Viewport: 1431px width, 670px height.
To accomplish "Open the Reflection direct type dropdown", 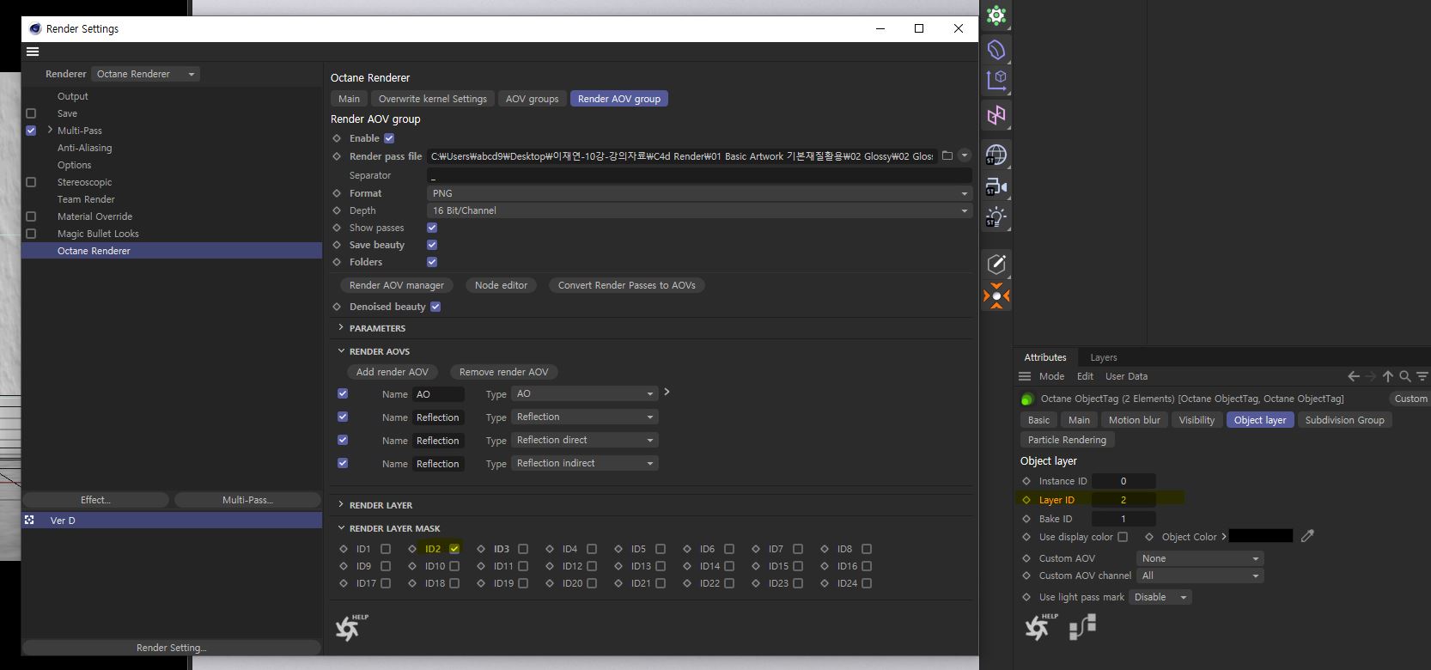I will pos(585,440).
